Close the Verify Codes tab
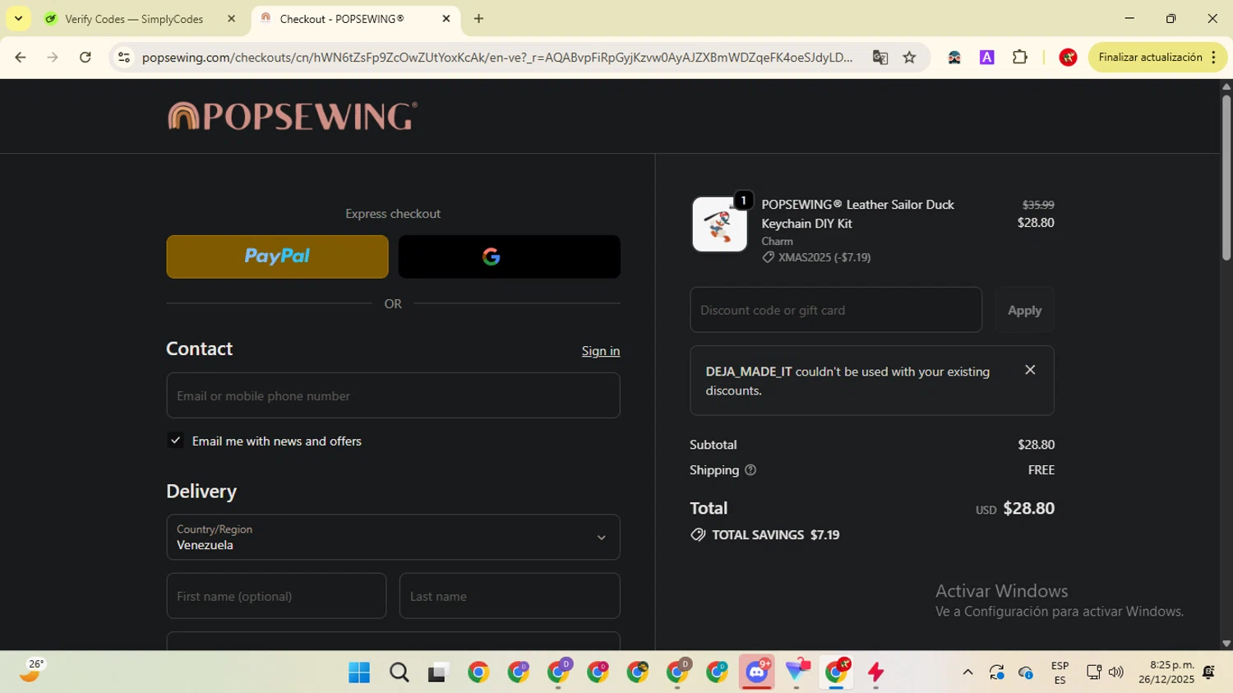 [x=231, y=19]
